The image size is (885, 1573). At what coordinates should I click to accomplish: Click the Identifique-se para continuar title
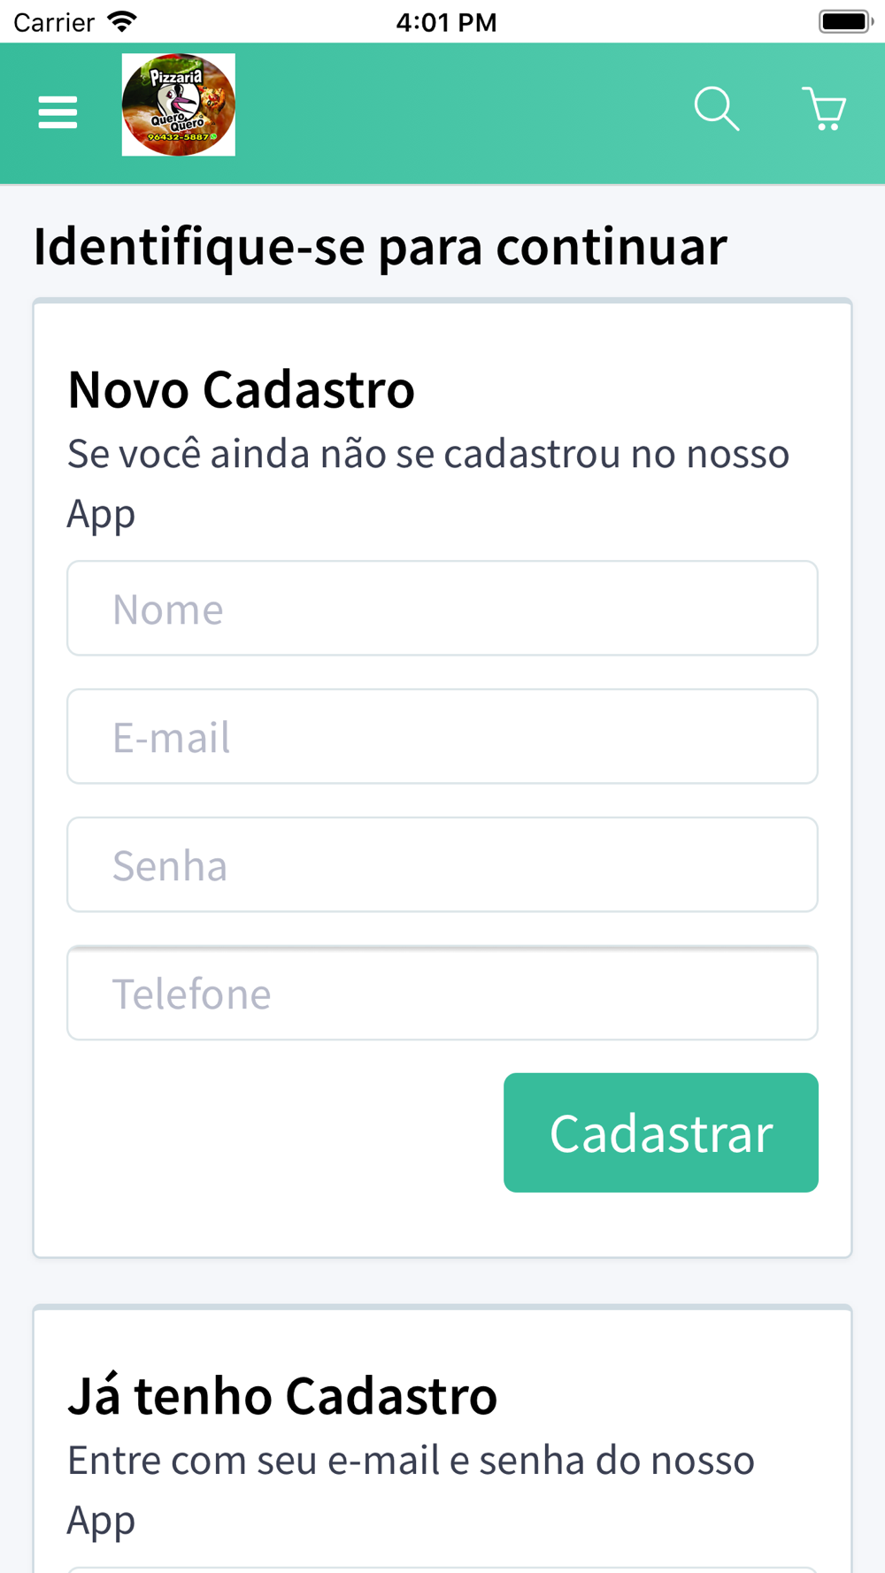coord(380,246)
